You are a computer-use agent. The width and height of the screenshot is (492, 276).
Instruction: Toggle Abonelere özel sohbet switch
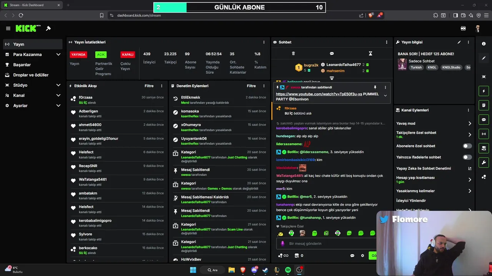(467, 146)
